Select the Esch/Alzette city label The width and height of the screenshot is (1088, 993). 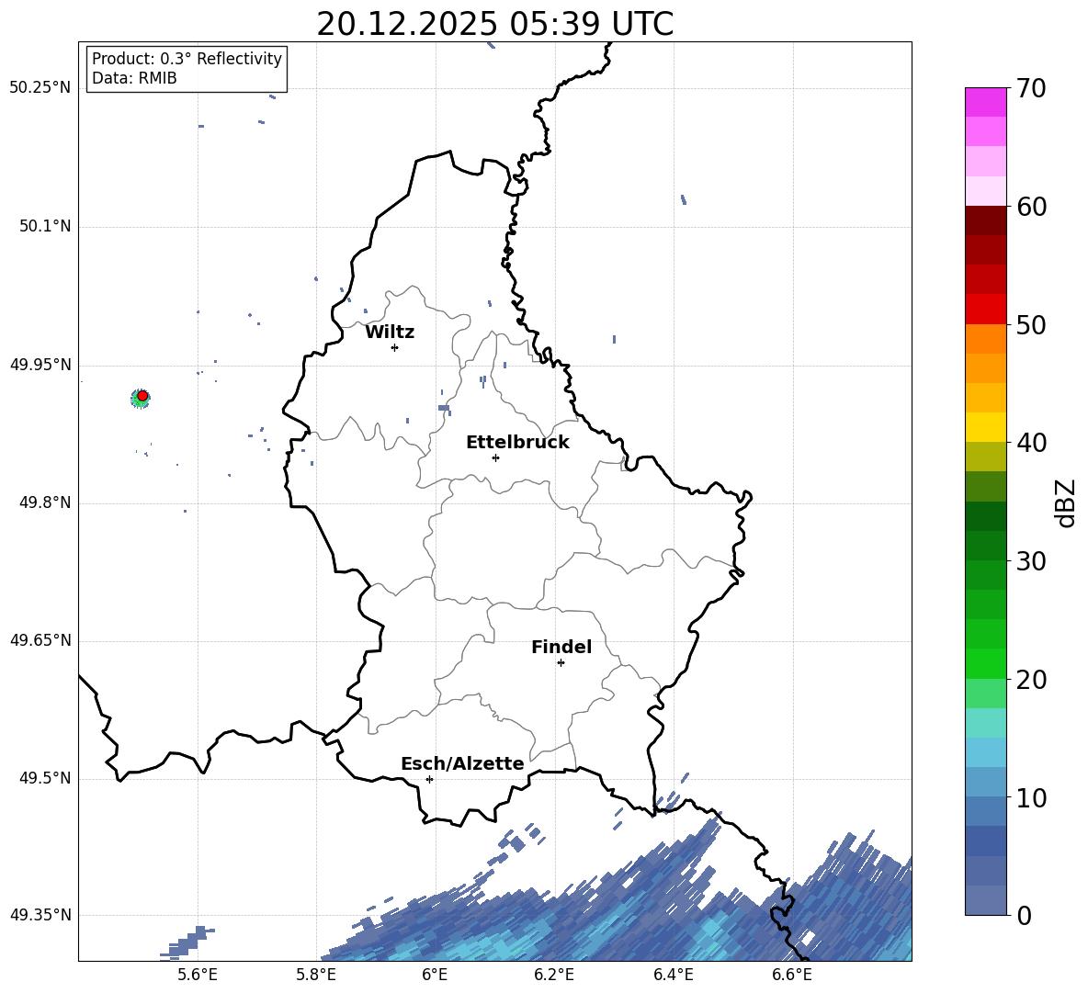tap(462, 763)
